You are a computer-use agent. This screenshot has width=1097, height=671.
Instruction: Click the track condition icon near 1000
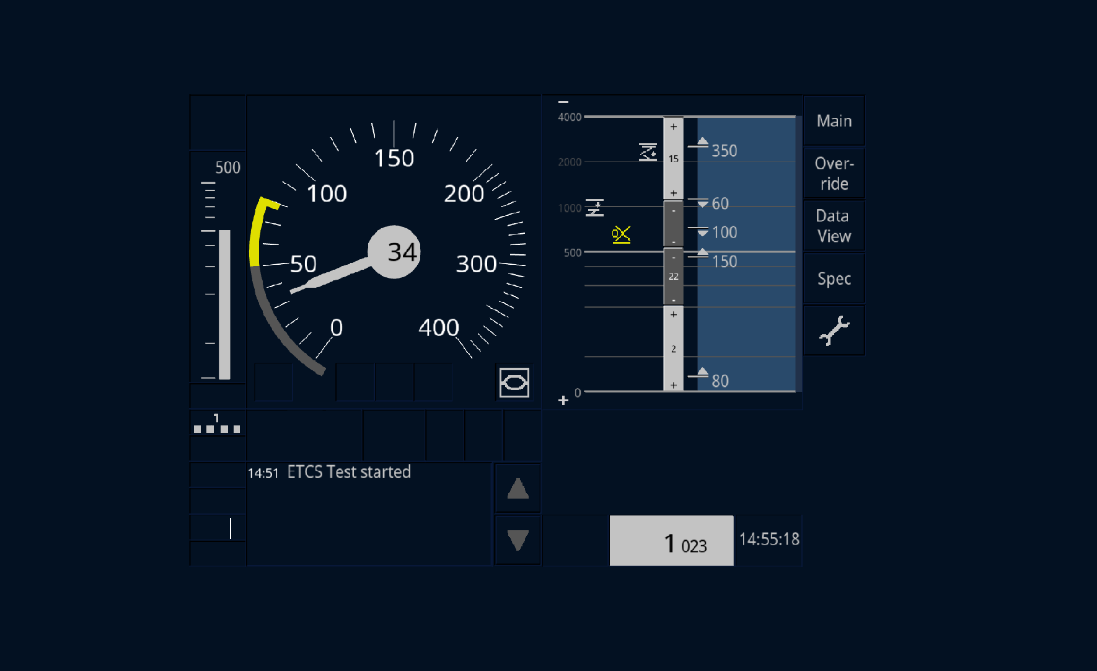pos(594,208)
